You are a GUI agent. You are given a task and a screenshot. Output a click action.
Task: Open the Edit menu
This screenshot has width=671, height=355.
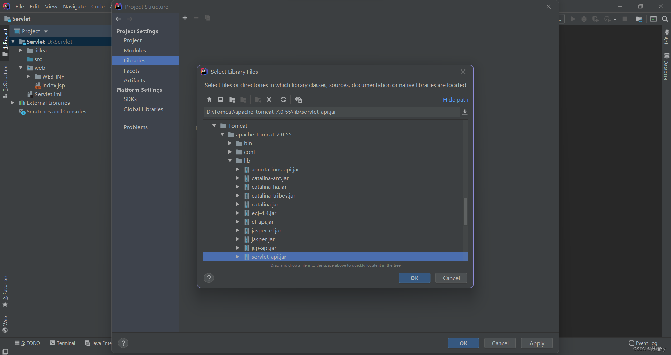[x=34, y=7]
